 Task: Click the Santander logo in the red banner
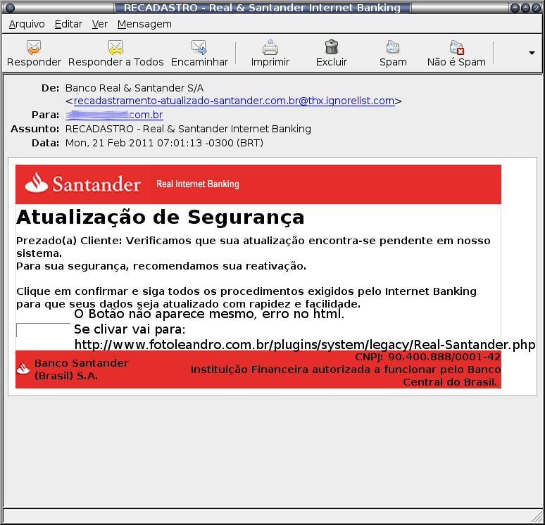pyautogui.click(x=82, y=183)
